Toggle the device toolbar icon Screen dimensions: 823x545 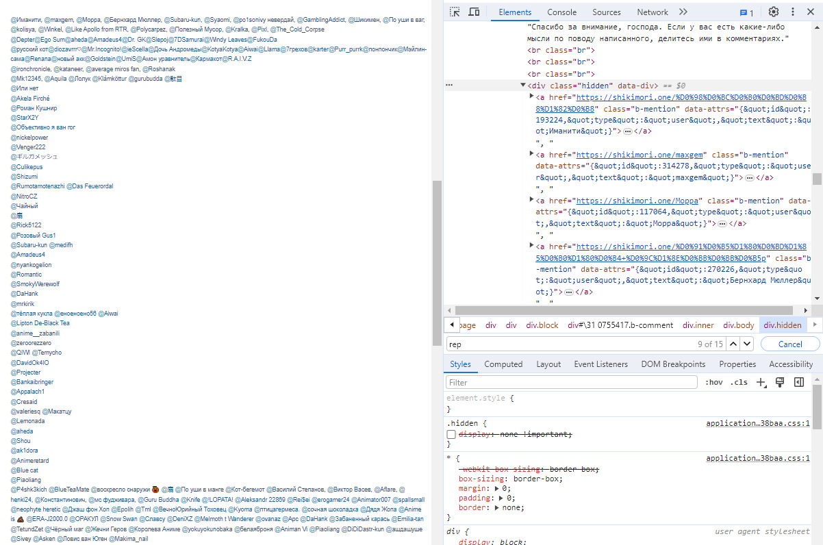(474, 12)
